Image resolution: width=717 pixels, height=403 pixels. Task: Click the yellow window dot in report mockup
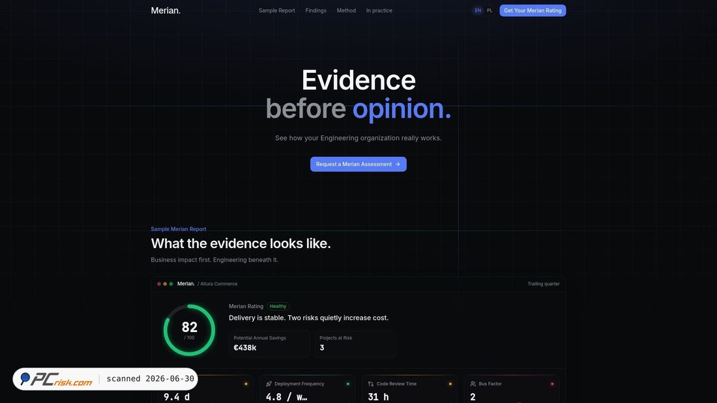pyautogui.click(x=165, y=284)
